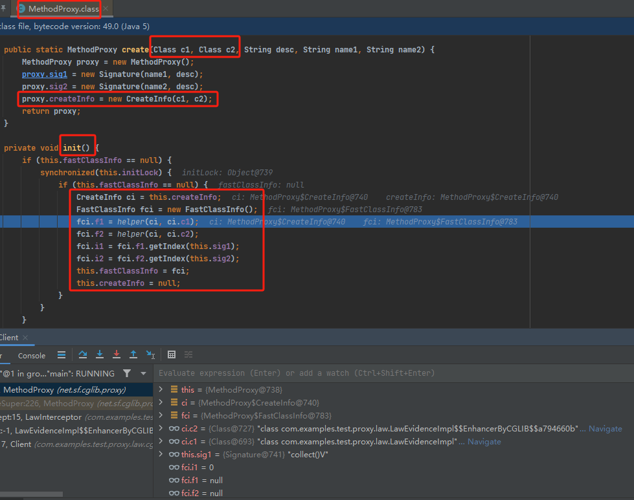
Task: Select the MethodProxy.class editor tab
Action: tap(63, 8)
